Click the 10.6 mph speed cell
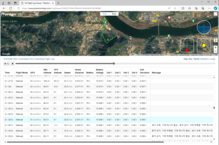Screen dimensions: 219x145 click(x=68, y=136)
